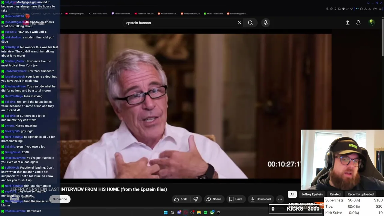
Task: Select the 'All' filter chip
Action: point(292,194)
